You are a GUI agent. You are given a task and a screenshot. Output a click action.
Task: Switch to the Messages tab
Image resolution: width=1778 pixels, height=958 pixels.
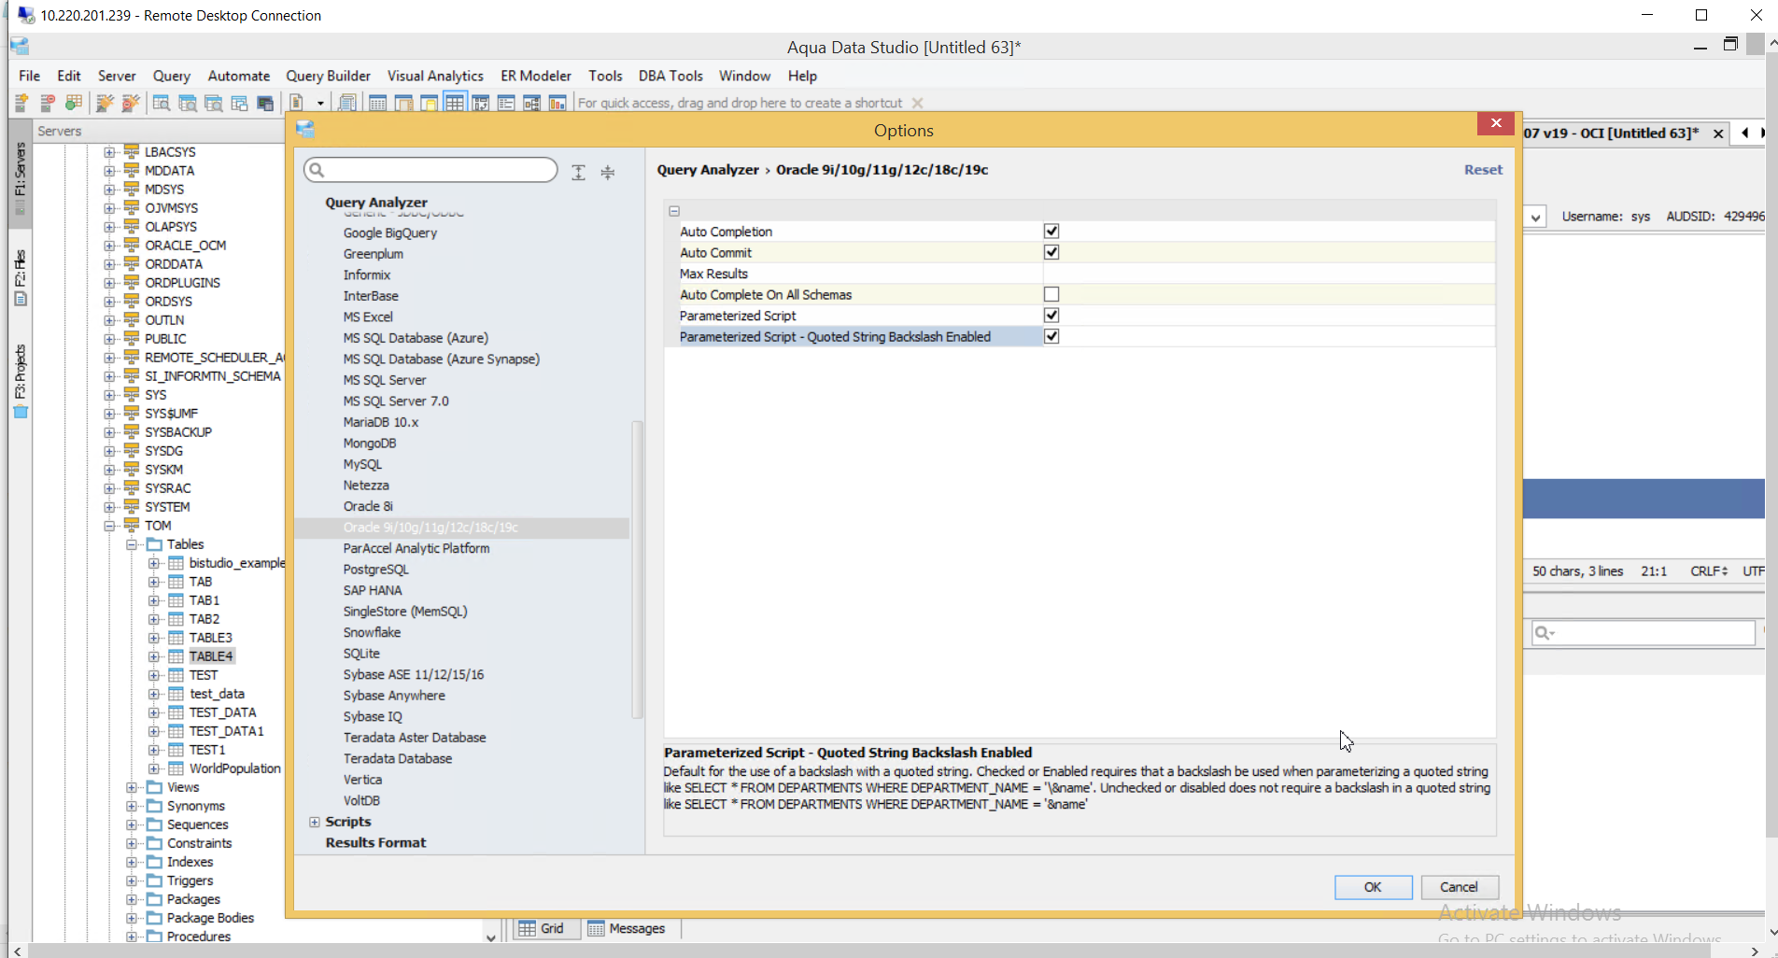pos(627,928)
